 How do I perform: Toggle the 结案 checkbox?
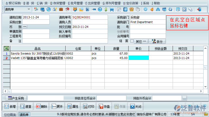tap(132, 41)
